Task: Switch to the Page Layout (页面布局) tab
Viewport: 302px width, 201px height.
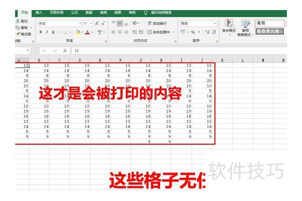Action: click(56, 13)
